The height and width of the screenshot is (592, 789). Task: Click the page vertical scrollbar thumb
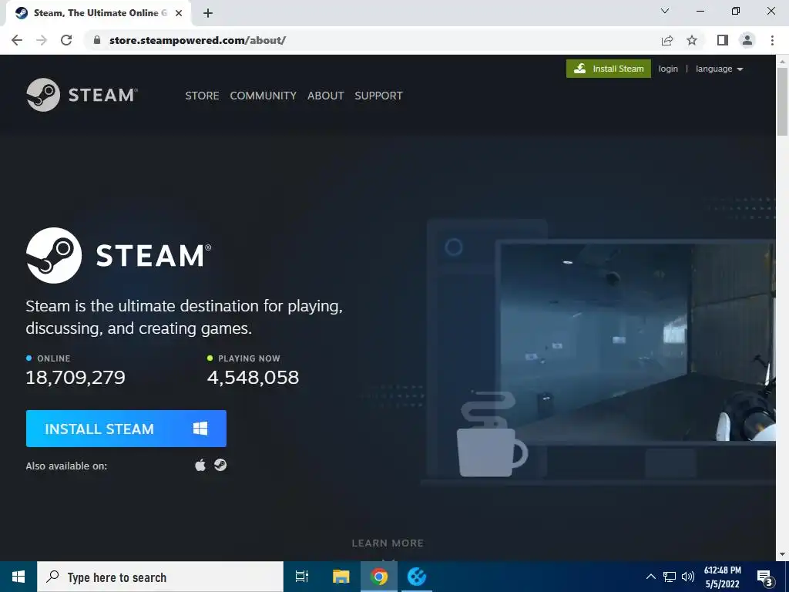click(x=782, y=101)
